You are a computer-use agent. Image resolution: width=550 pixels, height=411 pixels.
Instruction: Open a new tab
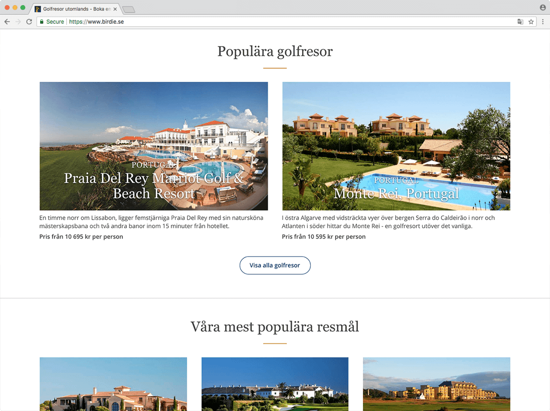(x=129, y=10)
